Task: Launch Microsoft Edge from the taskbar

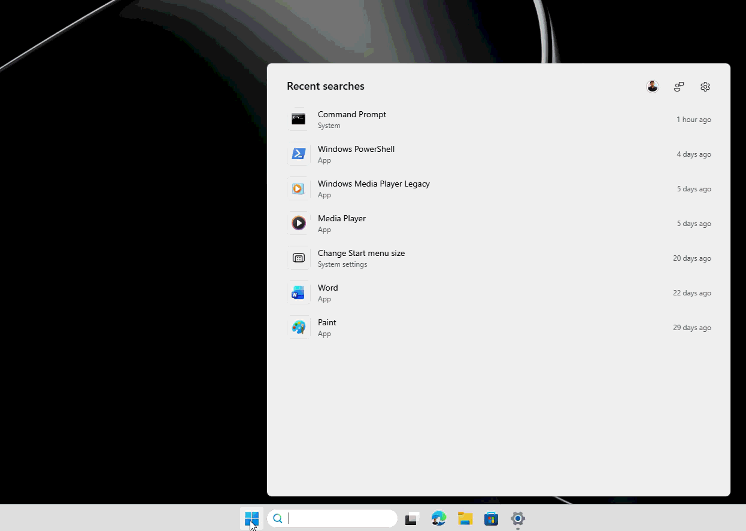Action: pyautogui.click(x=439, y=518)
